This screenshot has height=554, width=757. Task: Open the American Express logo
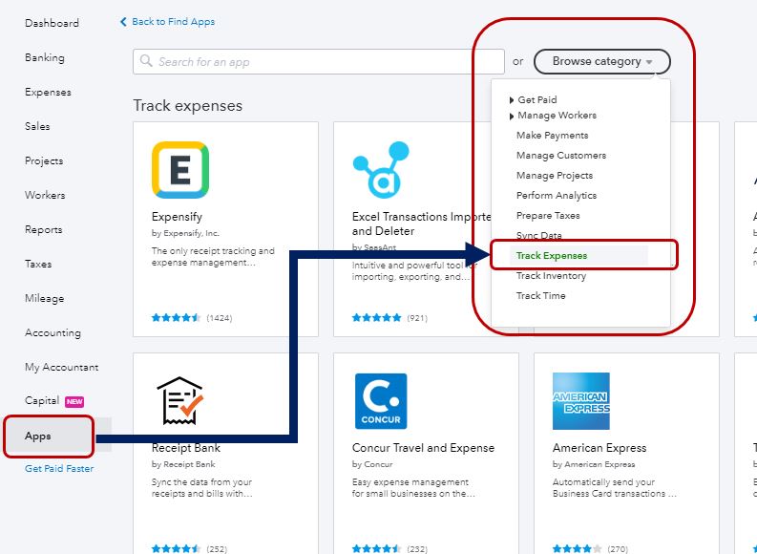[581, 401]
